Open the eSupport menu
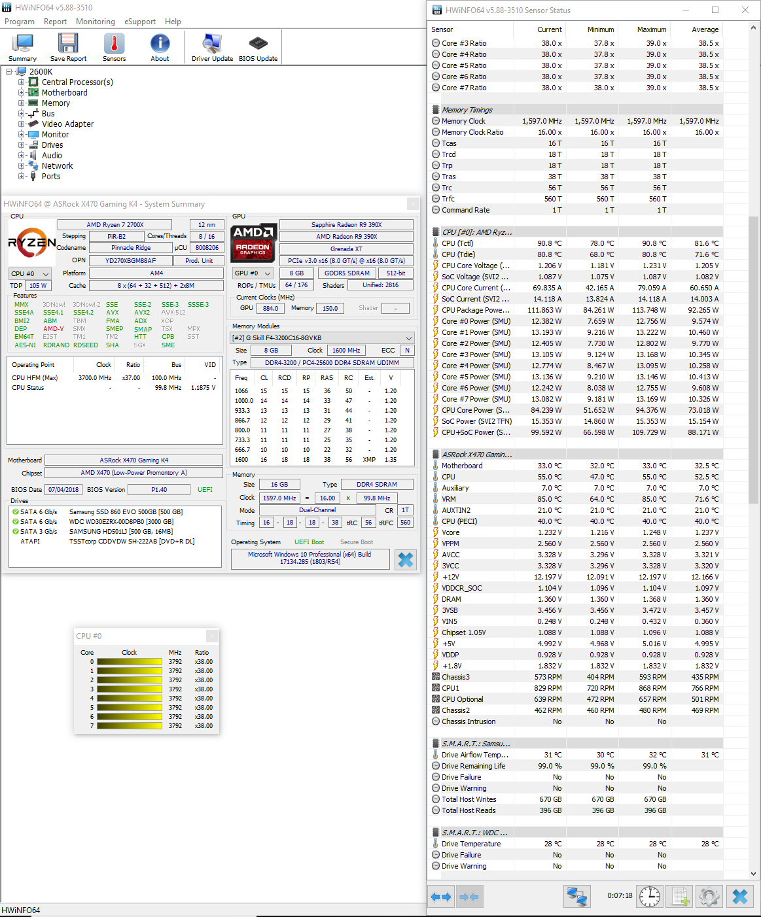761x917 pixels. pos(140,22)
